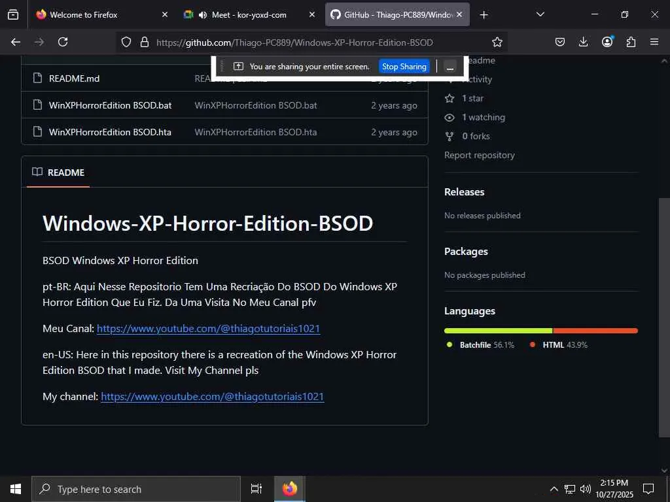Minimize the screen sharing indicator bar
Image resolution: width=670 pixels, height=502 pixels.
coord(450,67)
